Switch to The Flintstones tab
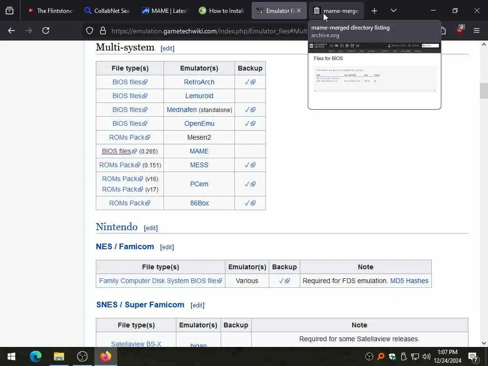488x366 pixels. 50,11
